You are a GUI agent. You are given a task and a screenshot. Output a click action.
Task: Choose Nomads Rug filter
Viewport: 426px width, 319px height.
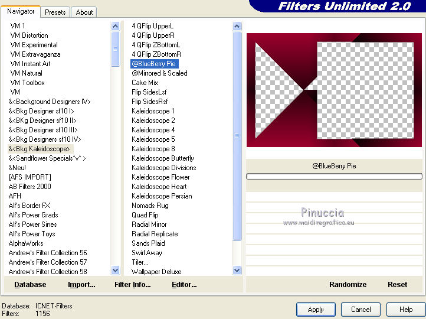(x=150, y=206)
